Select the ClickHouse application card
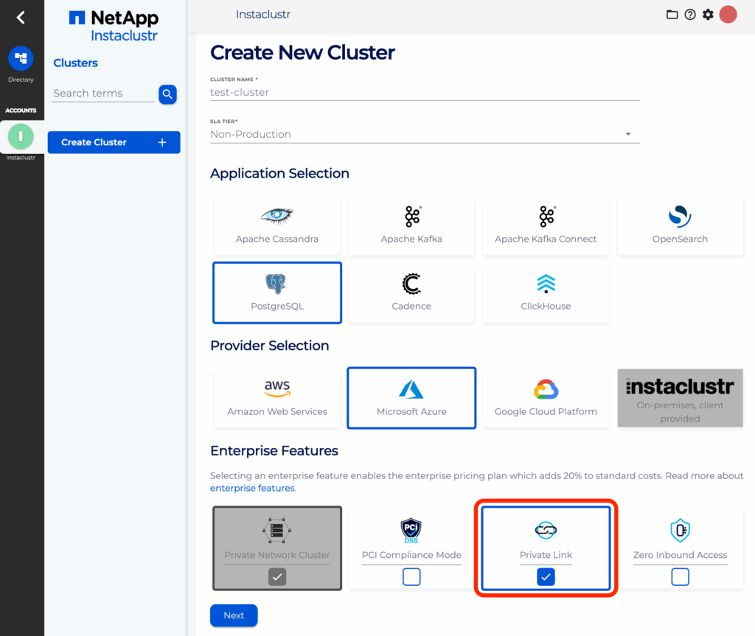755x636 pixels. coord(546,293)
